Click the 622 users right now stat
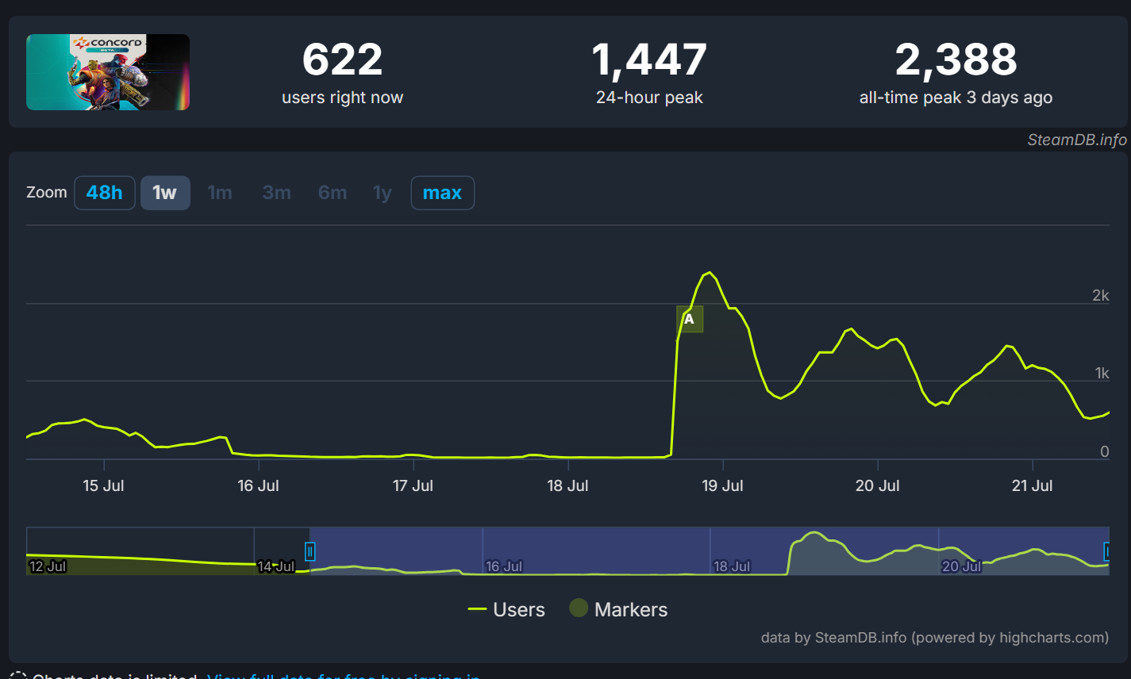Image resolution: width=1131 pixels, height=679 pixels. [343, 74]
